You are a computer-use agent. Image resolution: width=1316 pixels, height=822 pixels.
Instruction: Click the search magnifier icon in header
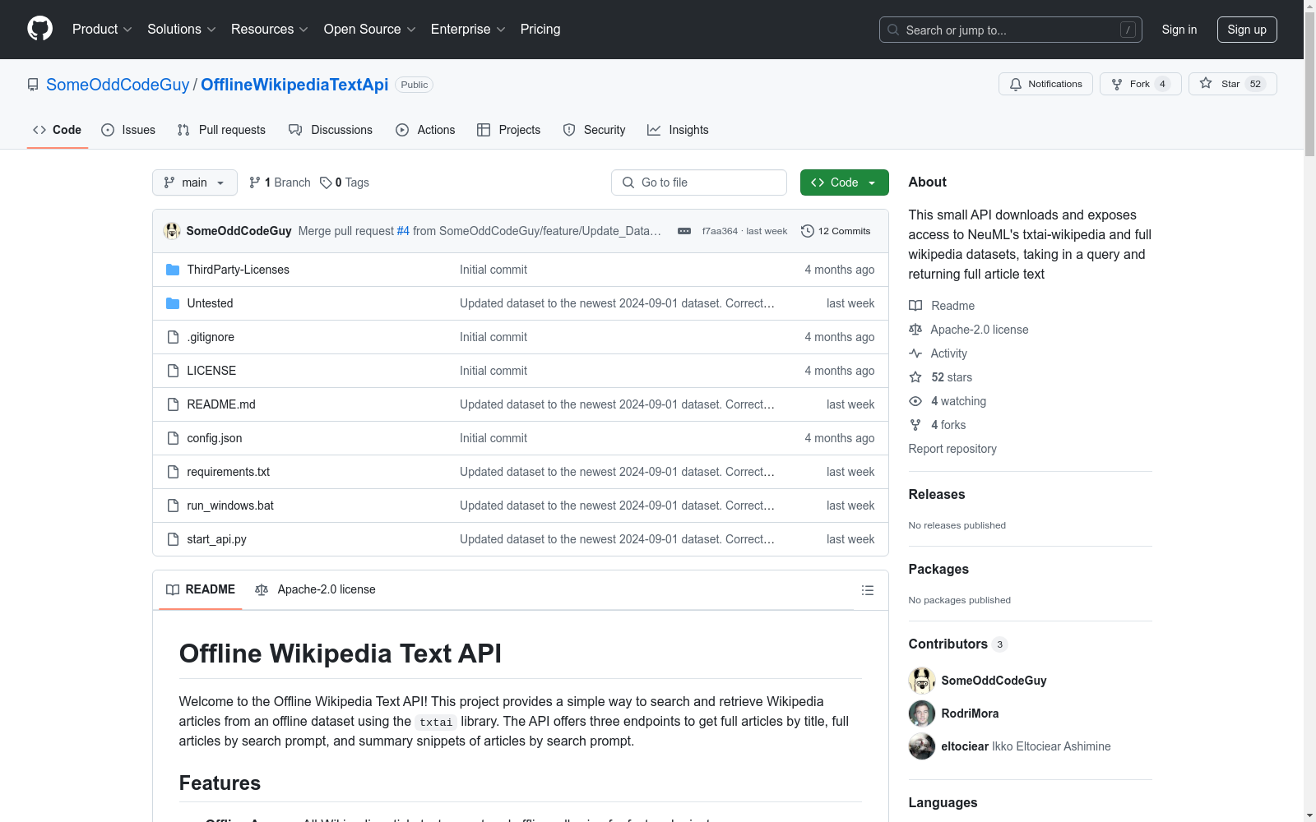pyautogui.click(x=893, y=30)
